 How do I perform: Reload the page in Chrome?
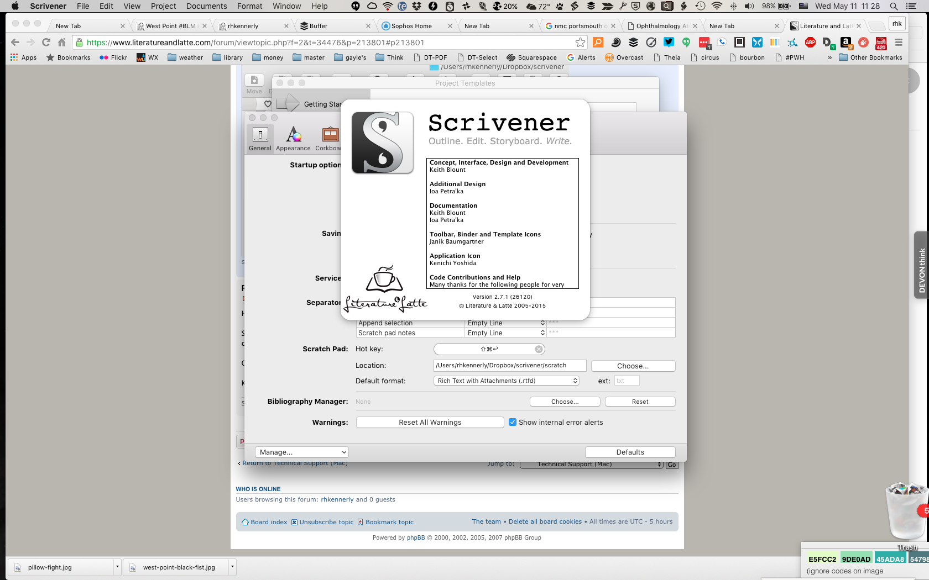point(46,43)
